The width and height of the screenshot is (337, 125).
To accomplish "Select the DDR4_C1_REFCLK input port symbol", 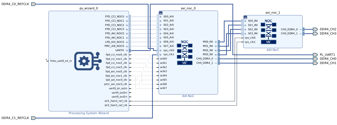I will tap(34, 118).
